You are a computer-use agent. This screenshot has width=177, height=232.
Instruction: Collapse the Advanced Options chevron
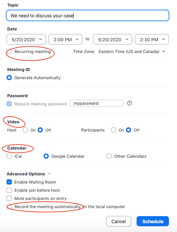pyautogui.click(x=49, y=174)
